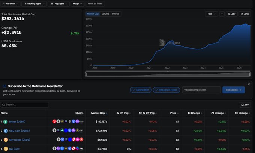
Task: Sort table by Price
Action: pos(174,113)
